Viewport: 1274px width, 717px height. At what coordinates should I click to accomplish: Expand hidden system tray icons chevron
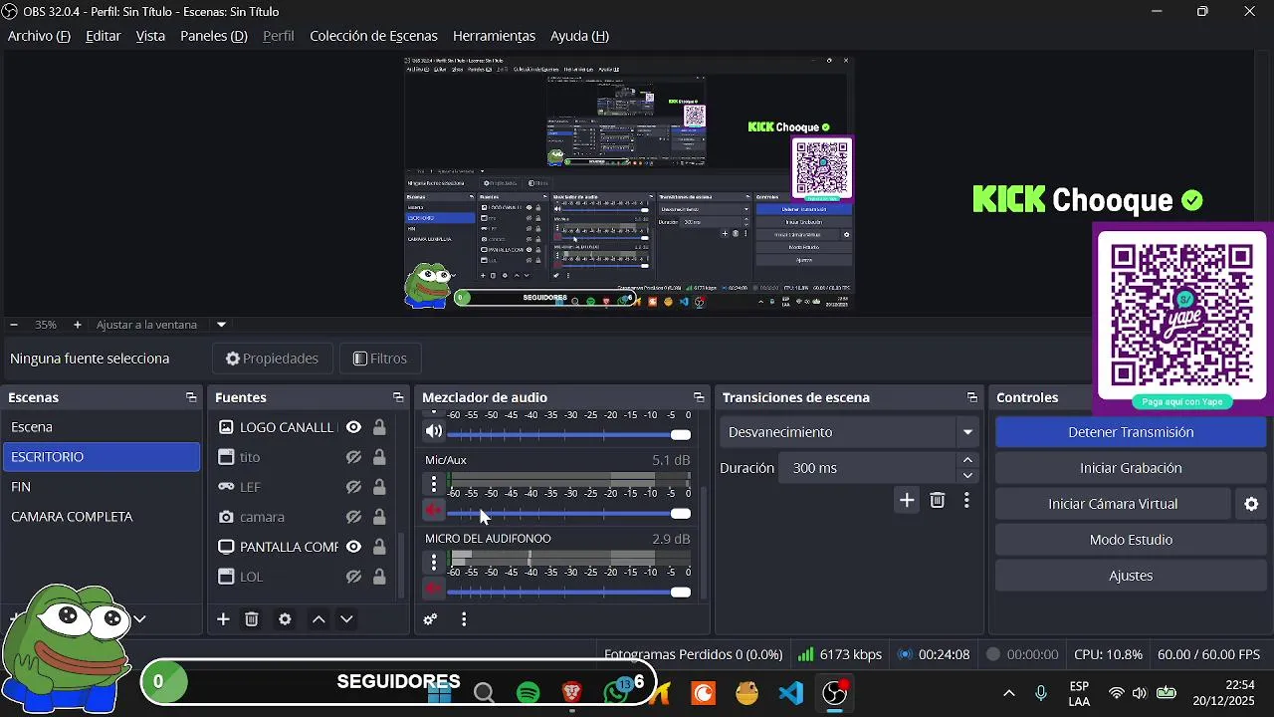[1008, 693]
